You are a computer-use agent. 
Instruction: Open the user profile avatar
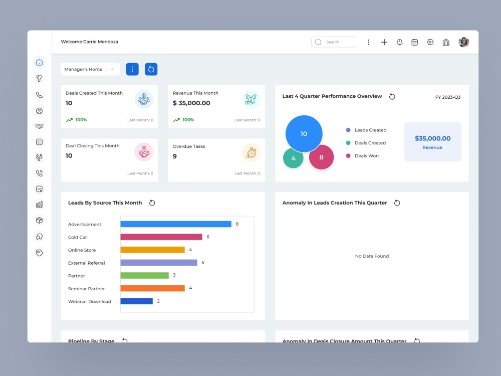463,42
